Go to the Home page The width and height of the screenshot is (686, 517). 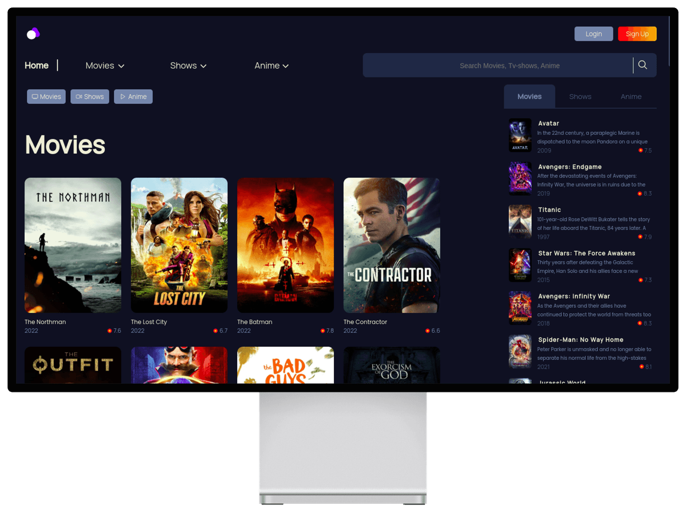tap(37, 66)
